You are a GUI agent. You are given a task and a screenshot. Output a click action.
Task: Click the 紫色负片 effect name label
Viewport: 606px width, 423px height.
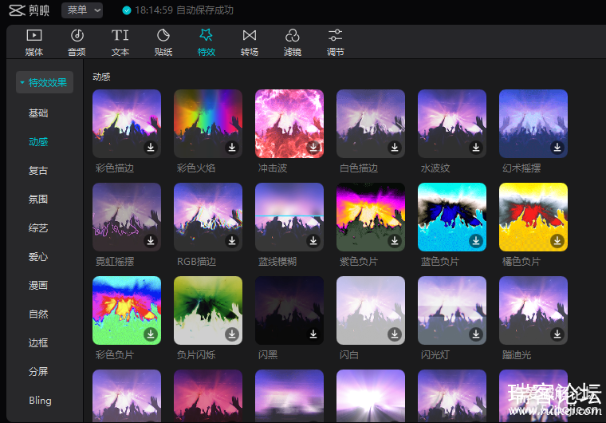point(359,261)
